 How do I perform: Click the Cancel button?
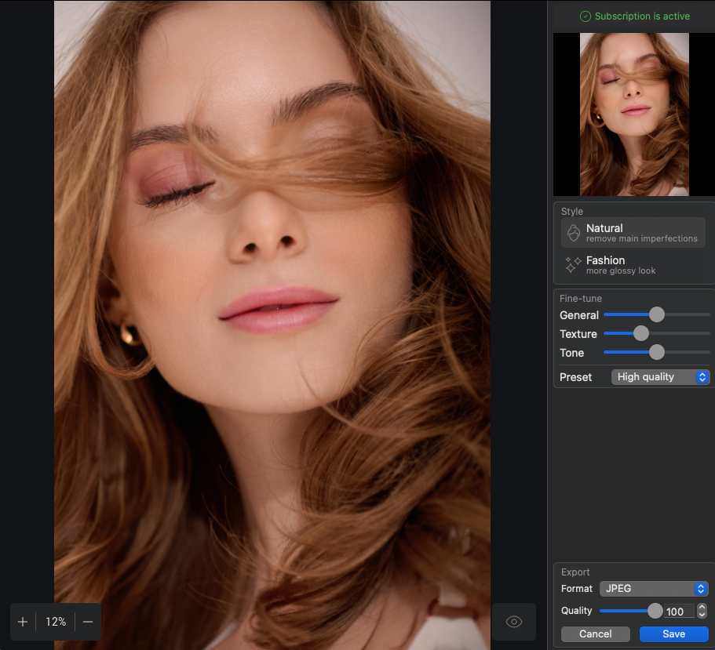[596, 634]
